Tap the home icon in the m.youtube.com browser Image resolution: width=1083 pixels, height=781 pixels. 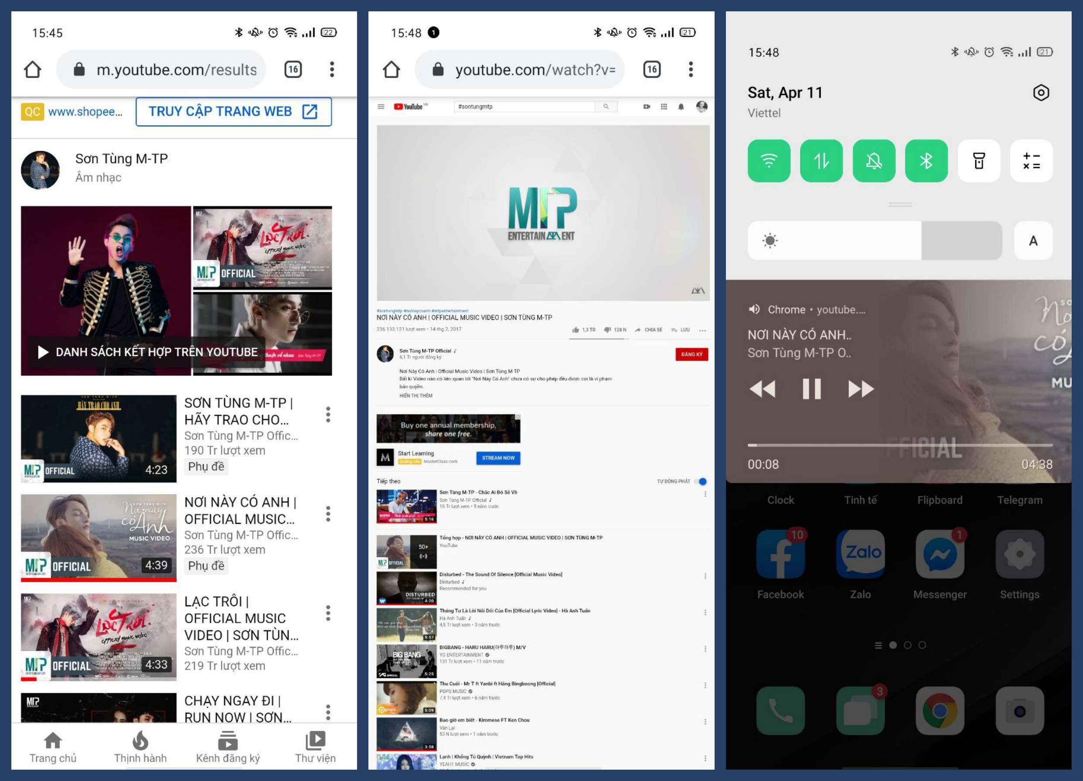click(32, 70)
